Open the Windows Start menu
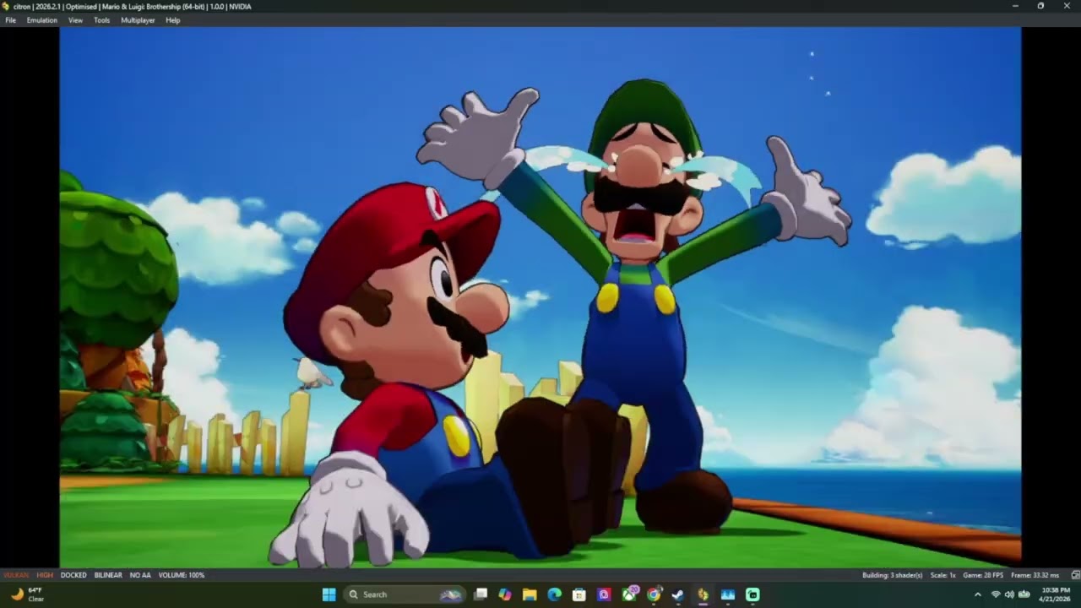This screenshot has height=608, width=1081. click(329, 594)
